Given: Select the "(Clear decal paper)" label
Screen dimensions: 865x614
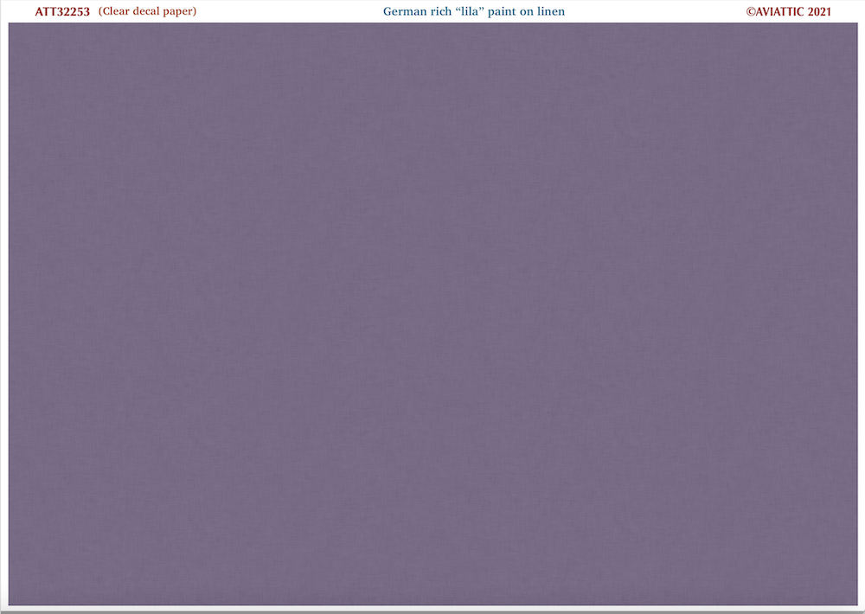Looking at the screenshot, I should click(147, 11).
